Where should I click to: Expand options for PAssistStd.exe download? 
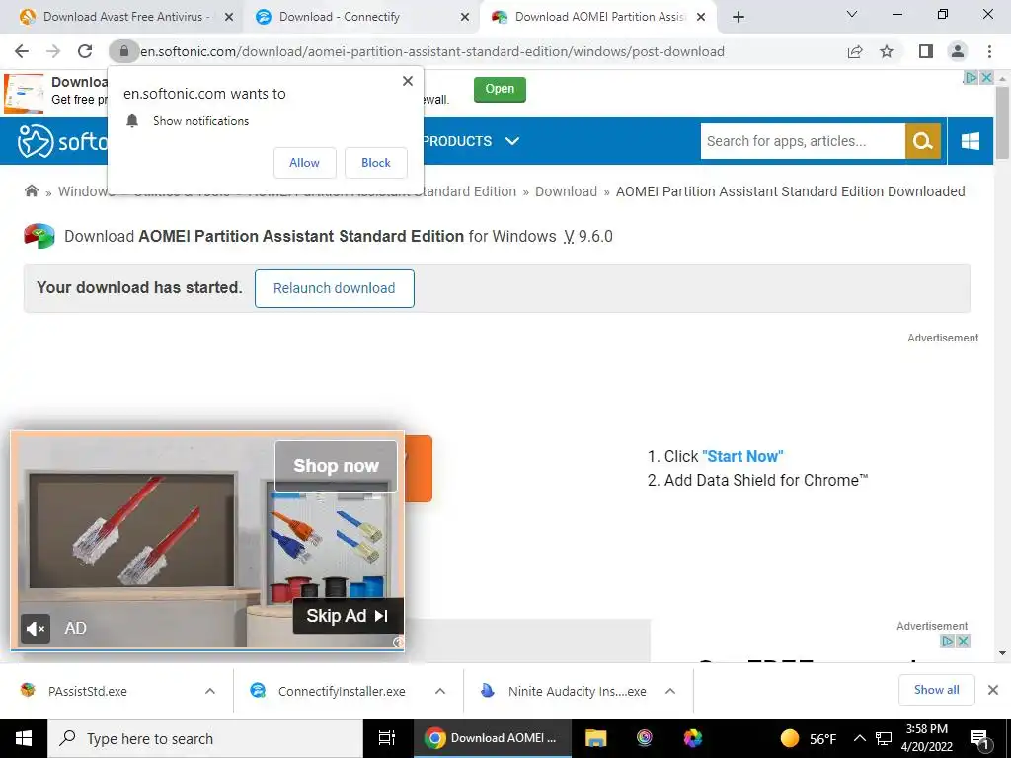(210, 691)
